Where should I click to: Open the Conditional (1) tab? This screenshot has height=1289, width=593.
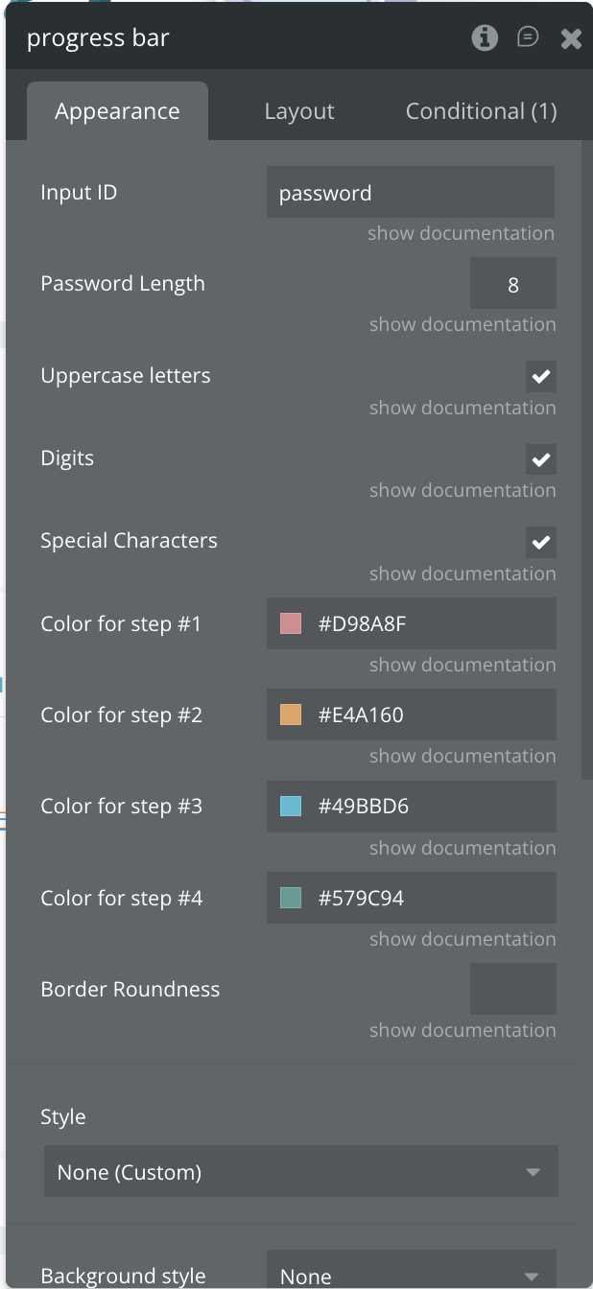point(481,111)
